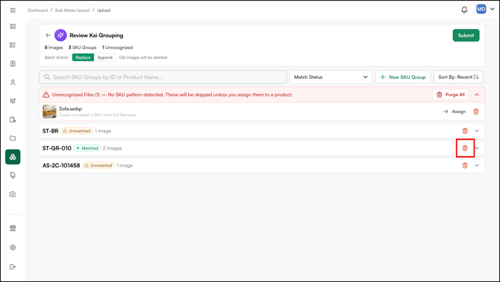Click the Sofa.webp filename
This screenshot has height=282, width=500.
coord(70,109)
